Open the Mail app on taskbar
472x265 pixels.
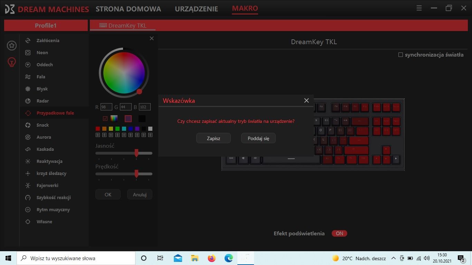[x=178, y=258]
